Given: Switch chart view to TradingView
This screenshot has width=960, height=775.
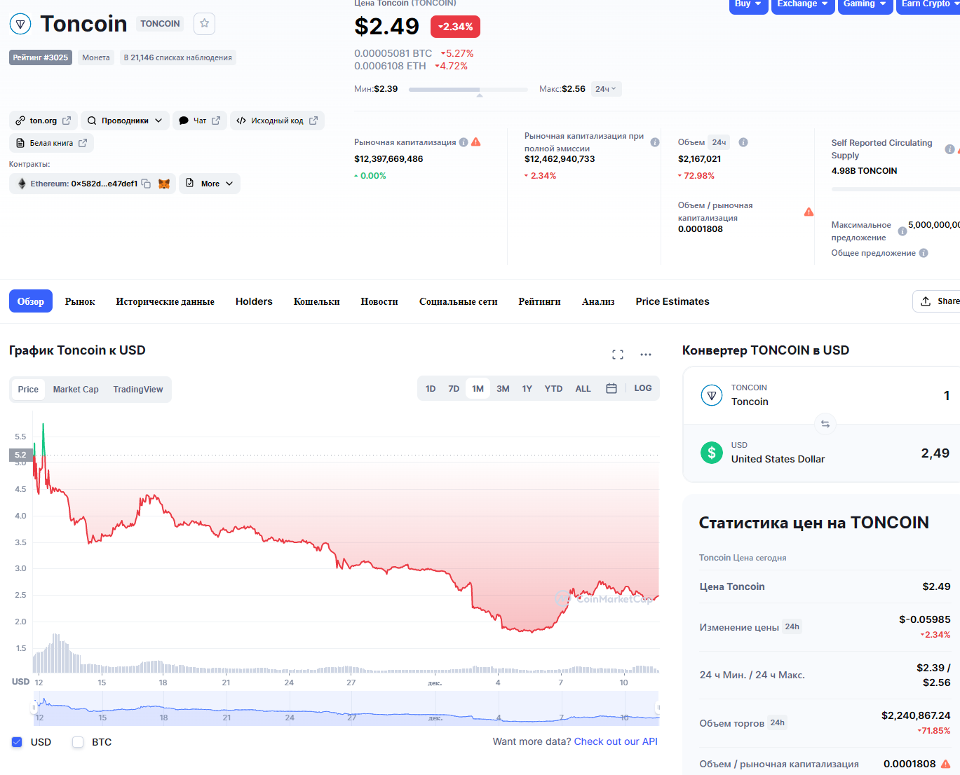Looking at the screenshot, I should point(138,390).
